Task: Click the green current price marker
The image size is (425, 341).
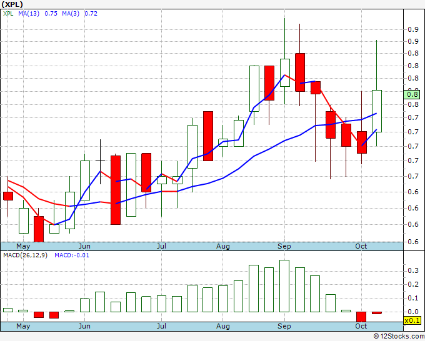Action: (x=412, y=95)
